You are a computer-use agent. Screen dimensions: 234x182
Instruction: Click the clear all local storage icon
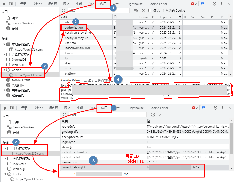(x=153, y=115)
